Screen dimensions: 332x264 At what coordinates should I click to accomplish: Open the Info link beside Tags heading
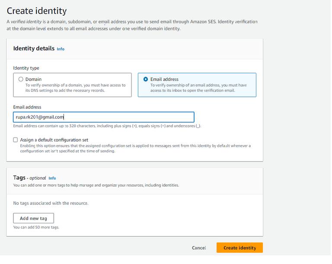(52, 178)
